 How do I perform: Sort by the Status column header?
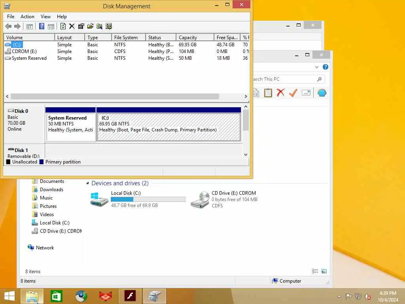pyautogui.click(x=161, y=38)
